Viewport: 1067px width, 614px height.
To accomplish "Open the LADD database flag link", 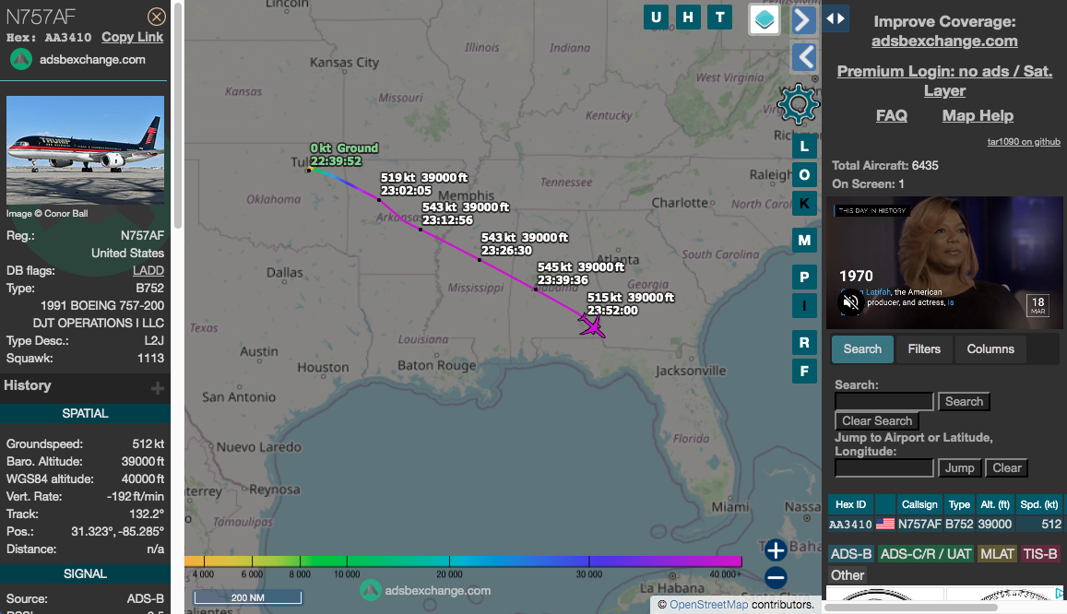I will tap(148, 270).
